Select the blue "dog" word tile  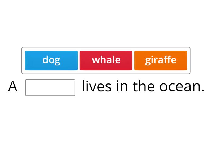(x=51, y=60)
